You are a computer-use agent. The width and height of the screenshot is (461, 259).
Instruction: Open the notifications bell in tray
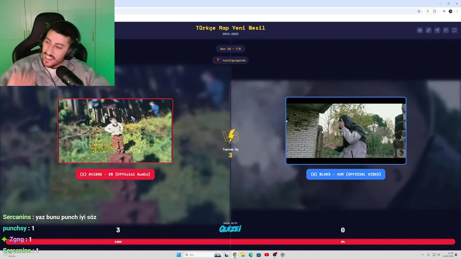click(456, 255)
